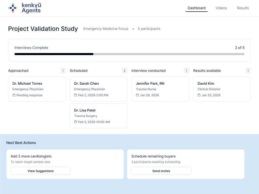
Task: Click calendar icon beside Jan 28, 2026 date
Action: [x=137, y=95]
